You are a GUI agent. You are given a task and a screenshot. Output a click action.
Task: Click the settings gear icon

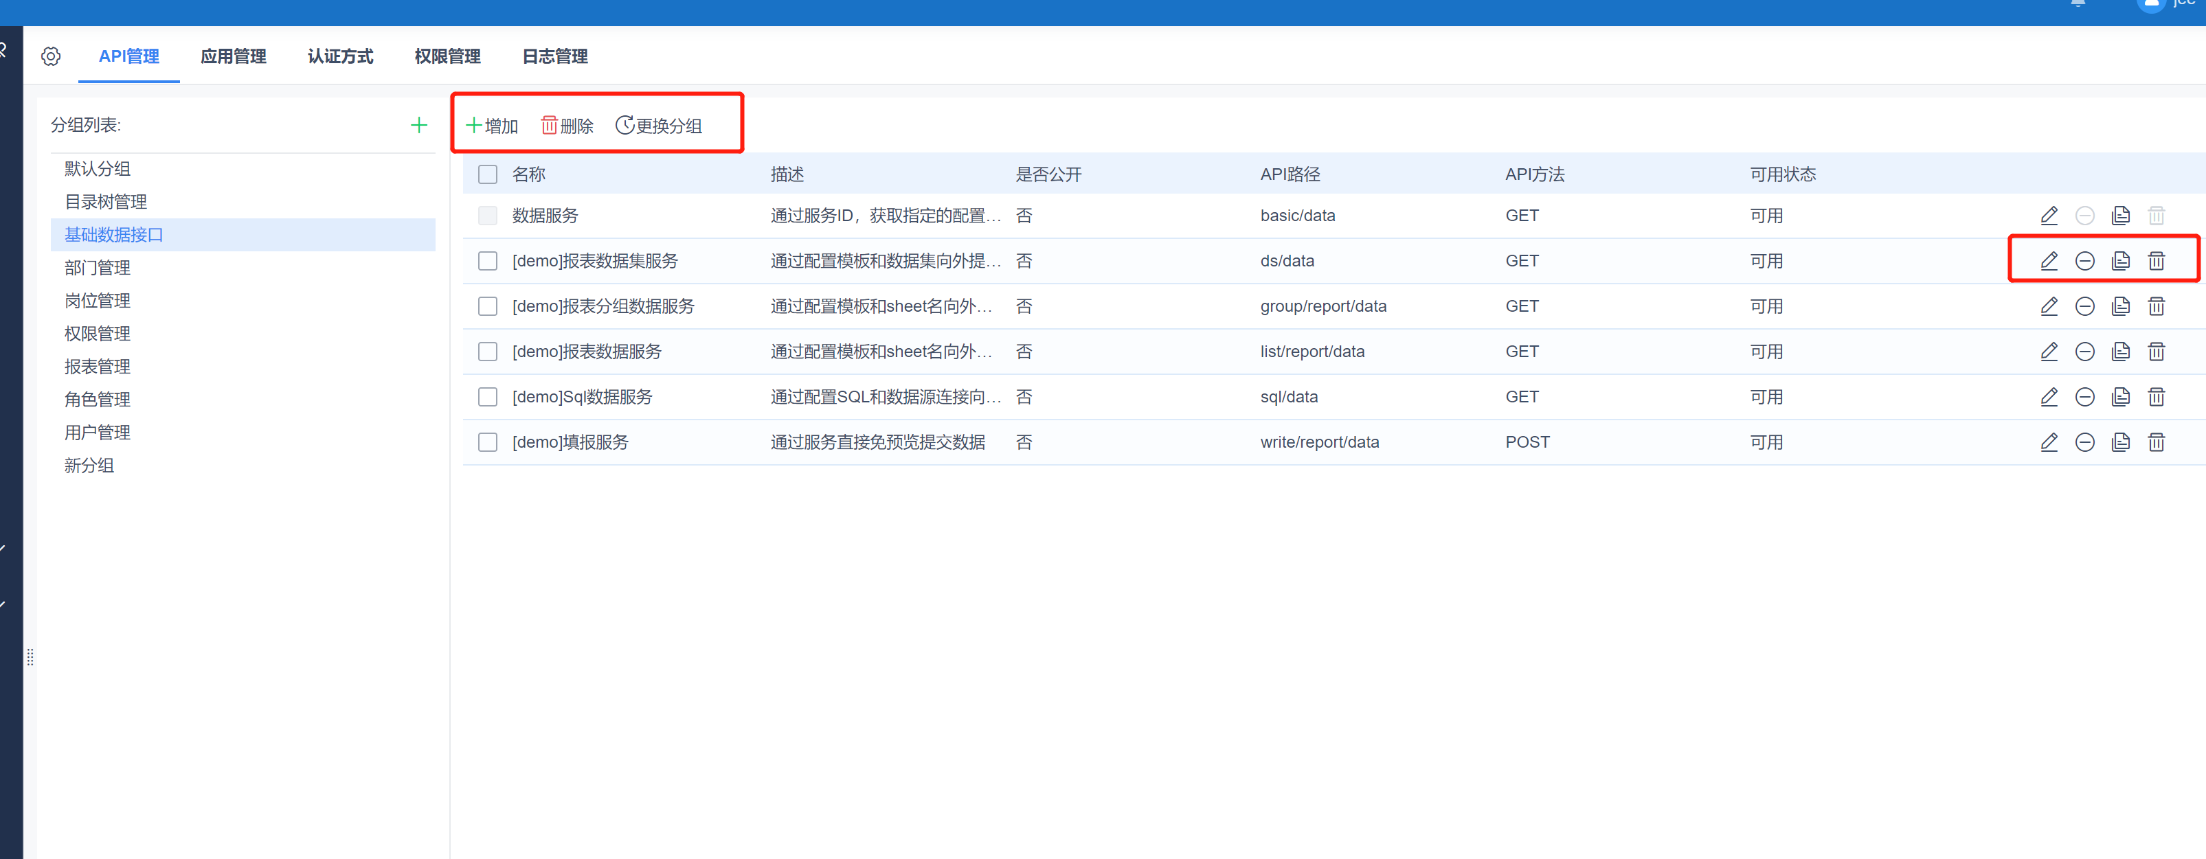(51, 56)
